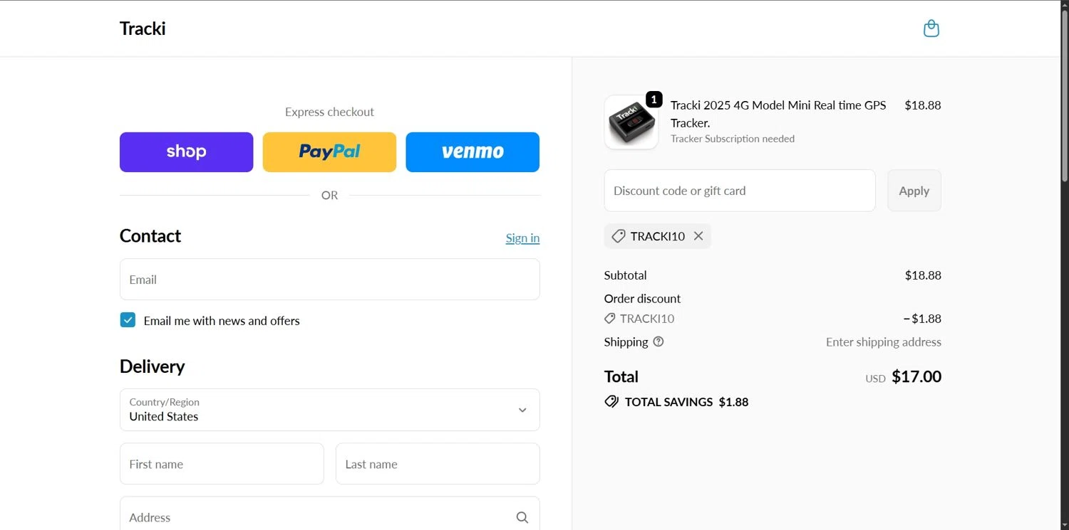The width and height of the screenshot is (1069, 530).
Task: Click the TOTAL SAVINGS $1.88 text
Action: (x=687, y=402)
